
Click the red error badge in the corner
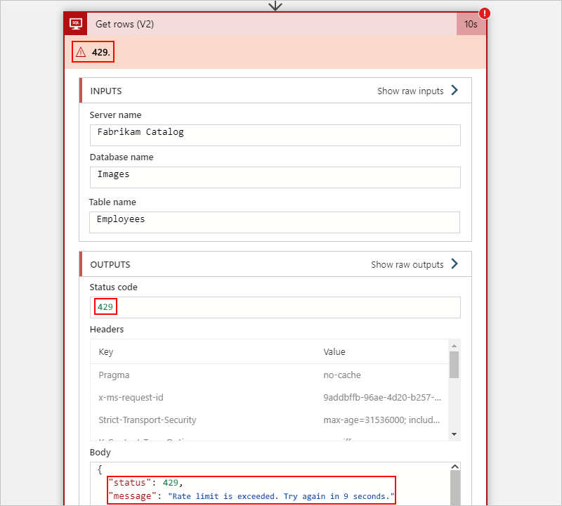tap(484, 13)
